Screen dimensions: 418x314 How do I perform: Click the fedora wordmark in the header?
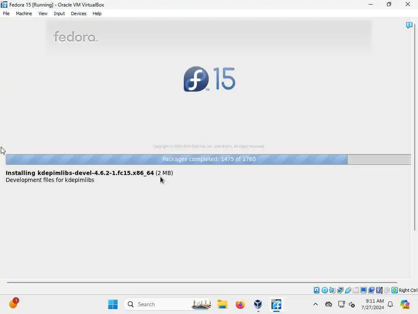click(x=76, y=37)
